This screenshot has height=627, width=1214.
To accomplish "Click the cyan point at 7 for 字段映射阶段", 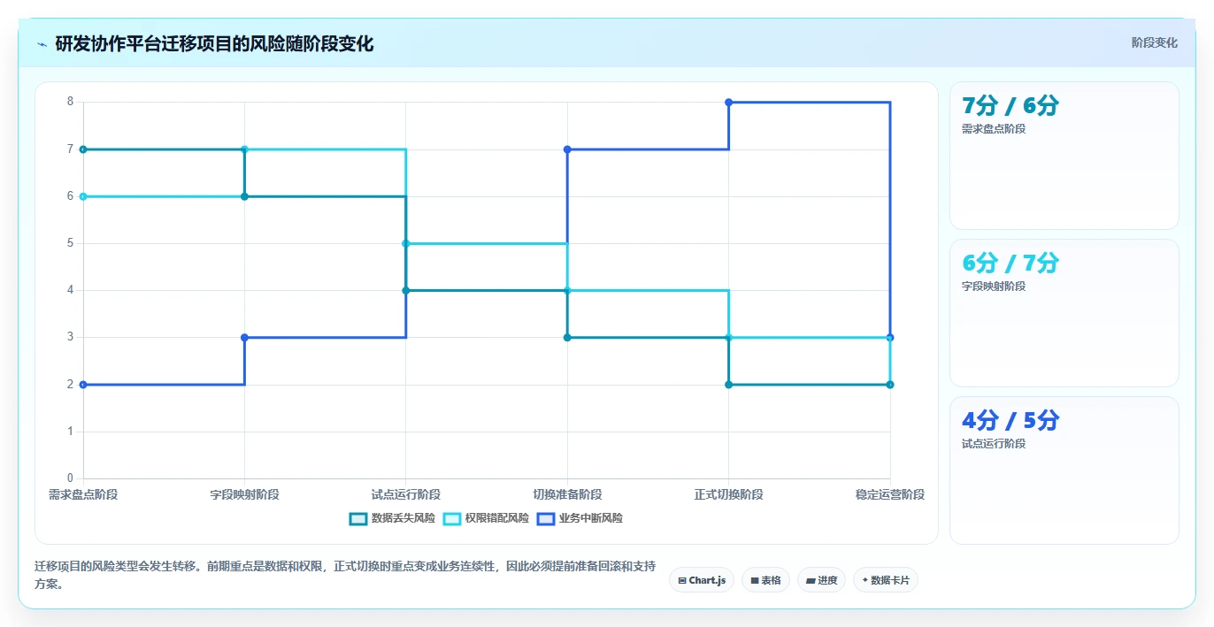I will point(244,149).
